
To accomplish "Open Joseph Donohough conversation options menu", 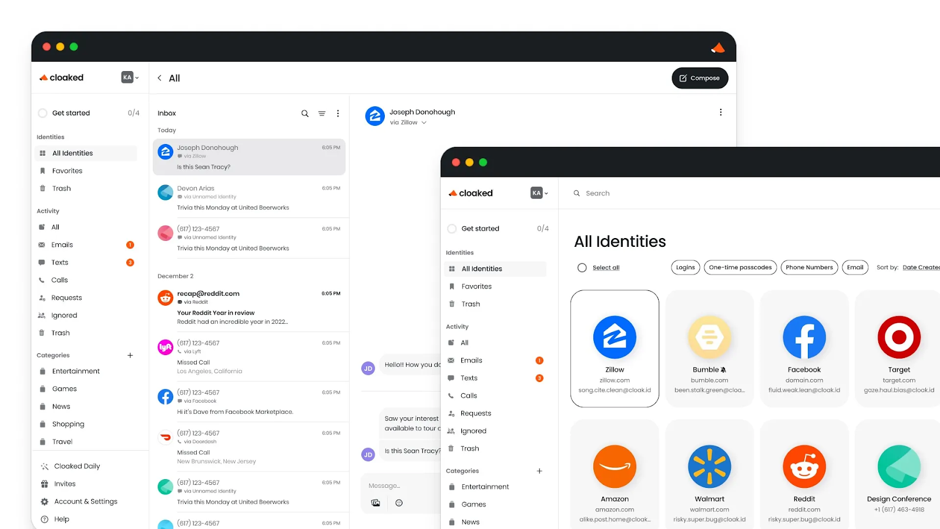I will 721,112.
